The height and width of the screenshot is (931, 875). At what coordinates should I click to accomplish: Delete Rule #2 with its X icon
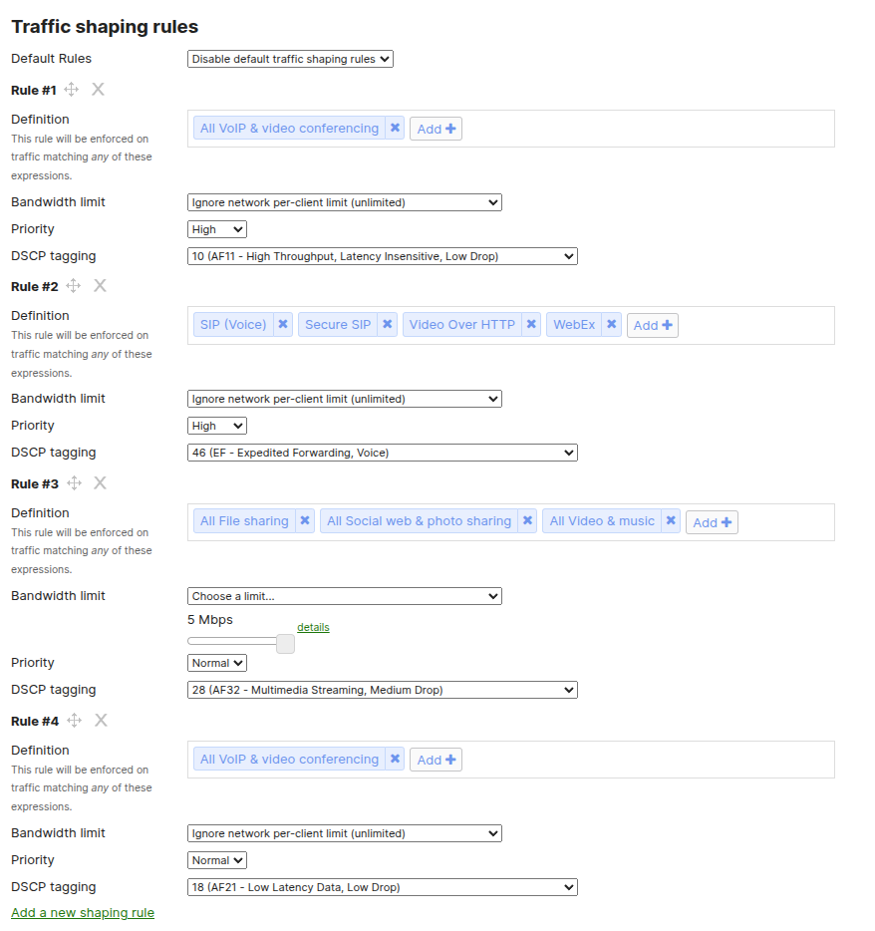(100, 286)
